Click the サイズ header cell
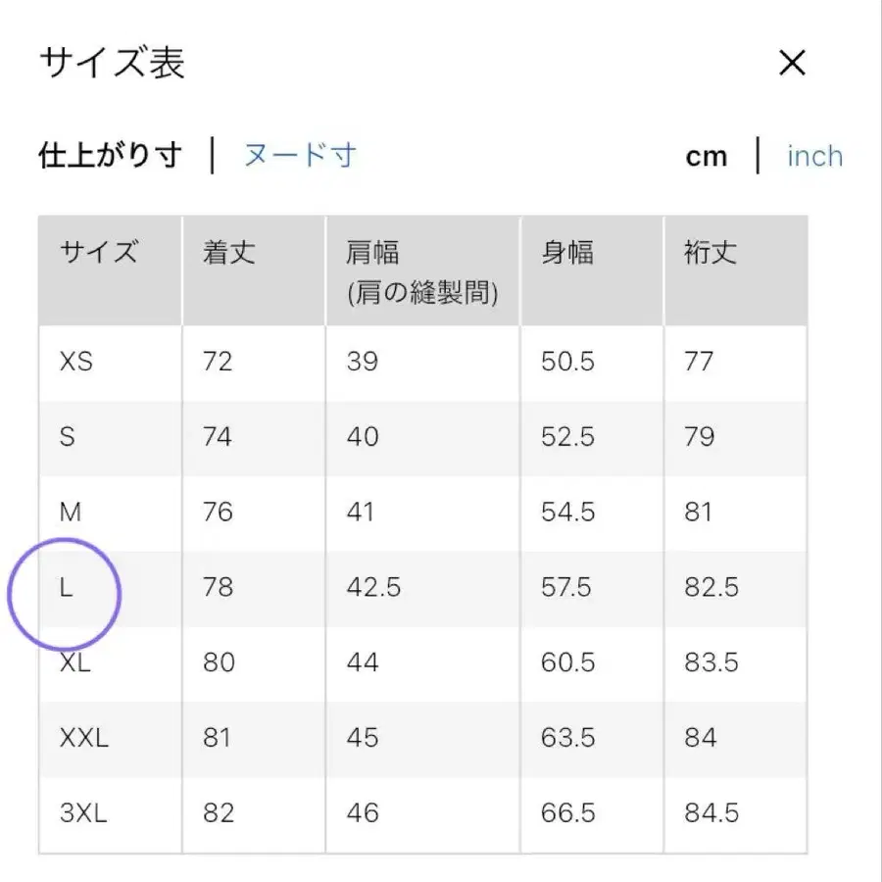882x882 pixels. [x=97, y=253]
